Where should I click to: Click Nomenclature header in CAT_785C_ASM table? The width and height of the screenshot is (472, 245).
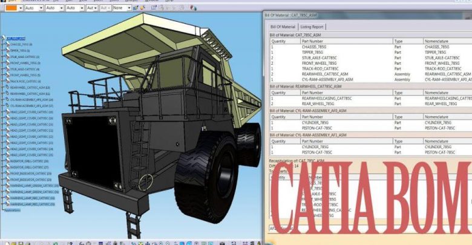click(x=448, y=41)
